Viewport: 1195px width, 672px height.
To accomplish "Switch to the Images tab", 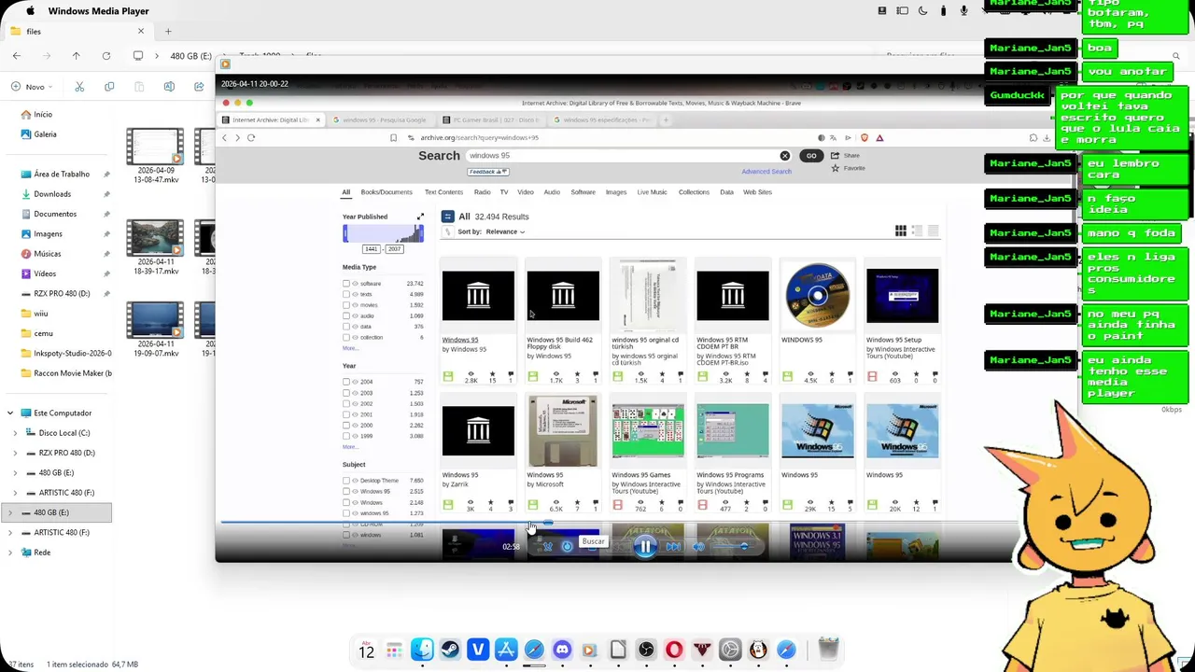I will click(x=616, y=192).
